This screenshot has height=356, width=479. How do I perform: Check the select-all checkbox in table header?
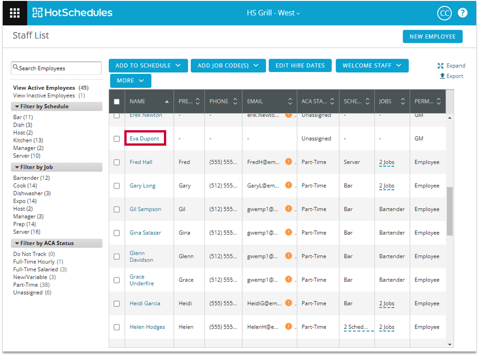[x=117, y=102]
